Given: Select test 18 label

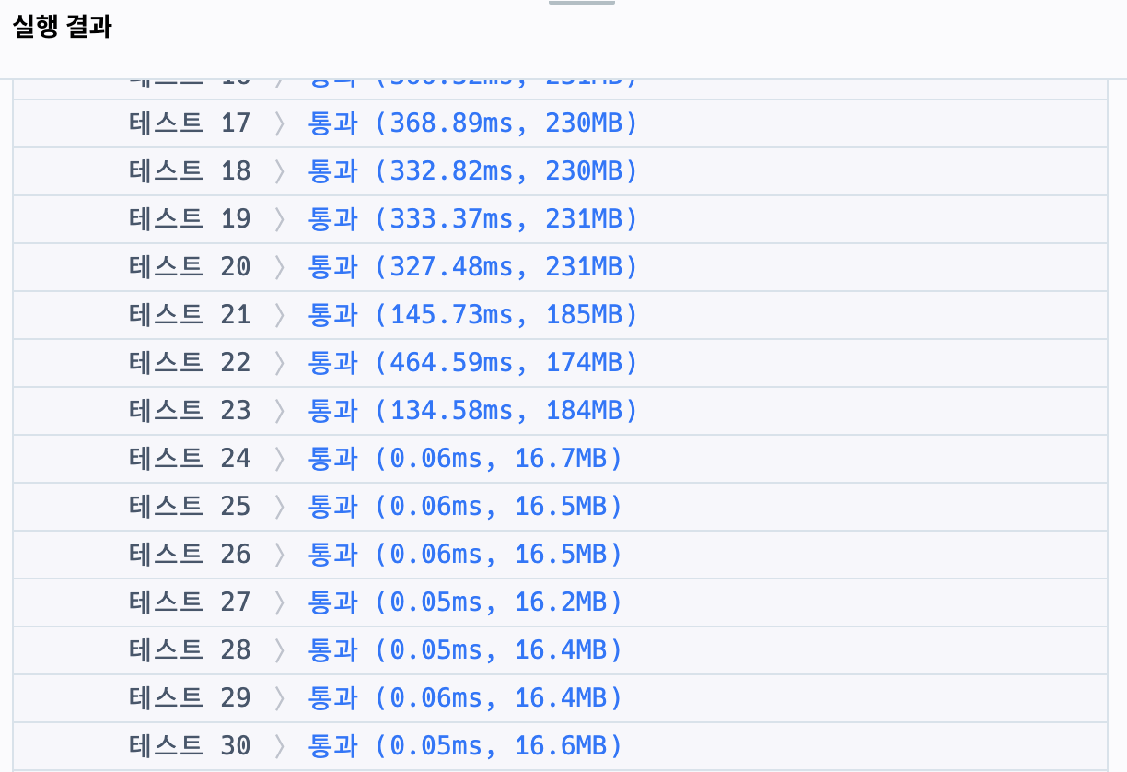Looking at the screenshot, I should 190,170.
